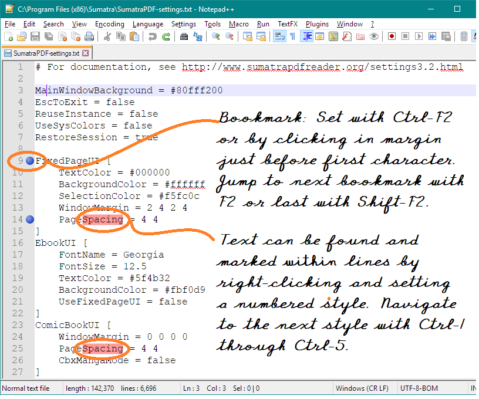
Task: Start macro recording with the red record icon
Action: (392, 36)
